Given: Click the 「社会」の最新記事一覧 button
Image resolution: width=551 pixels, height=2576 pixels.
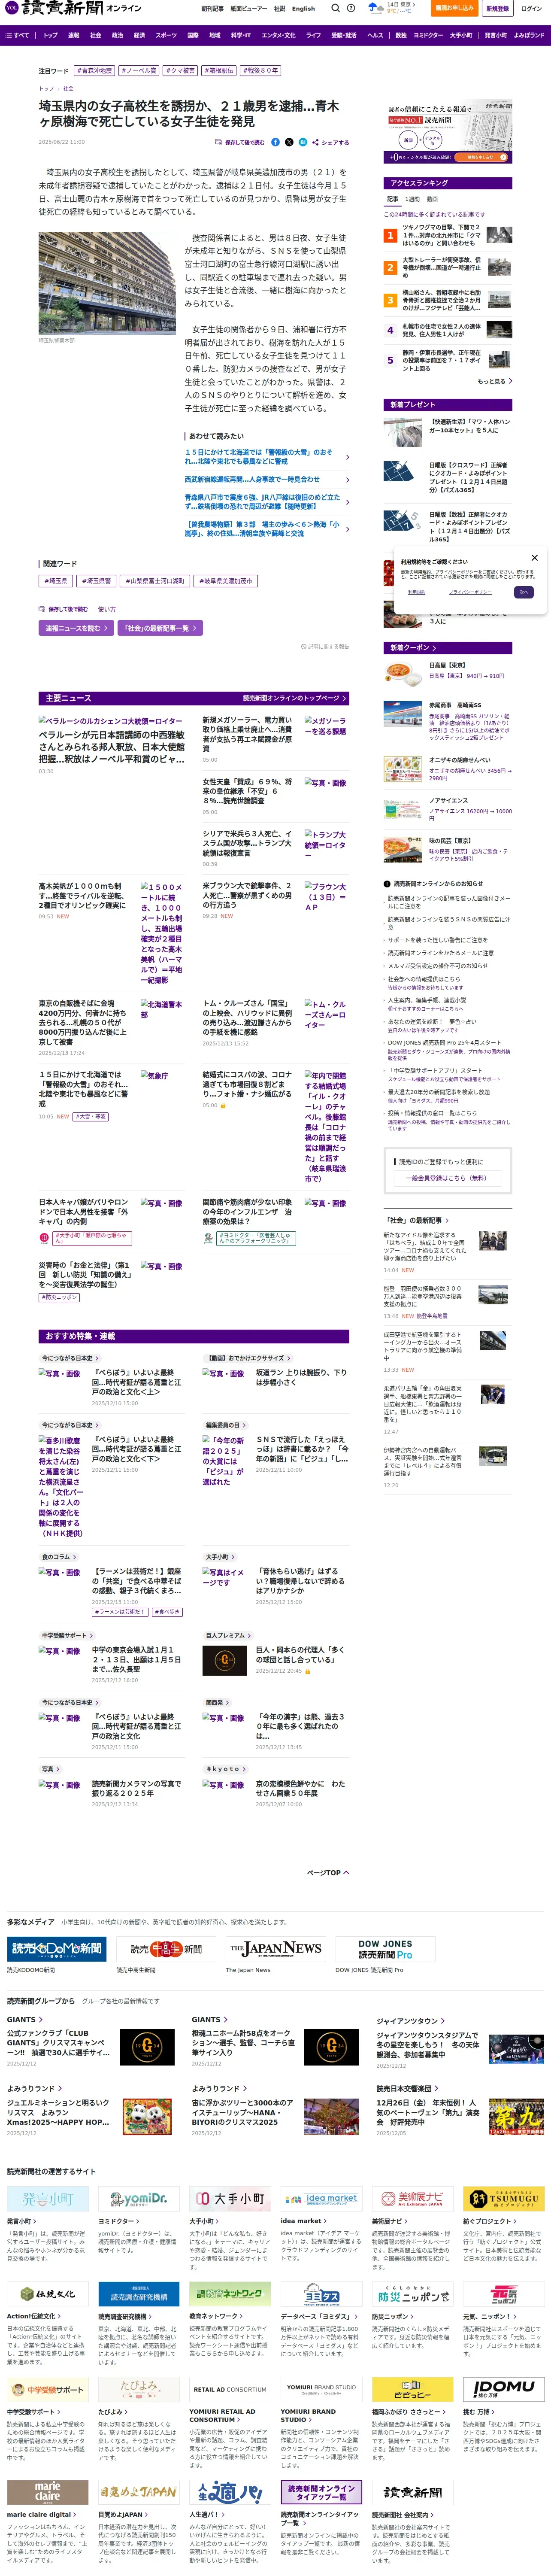Looking at the screenshot, I should click(160, 628).
